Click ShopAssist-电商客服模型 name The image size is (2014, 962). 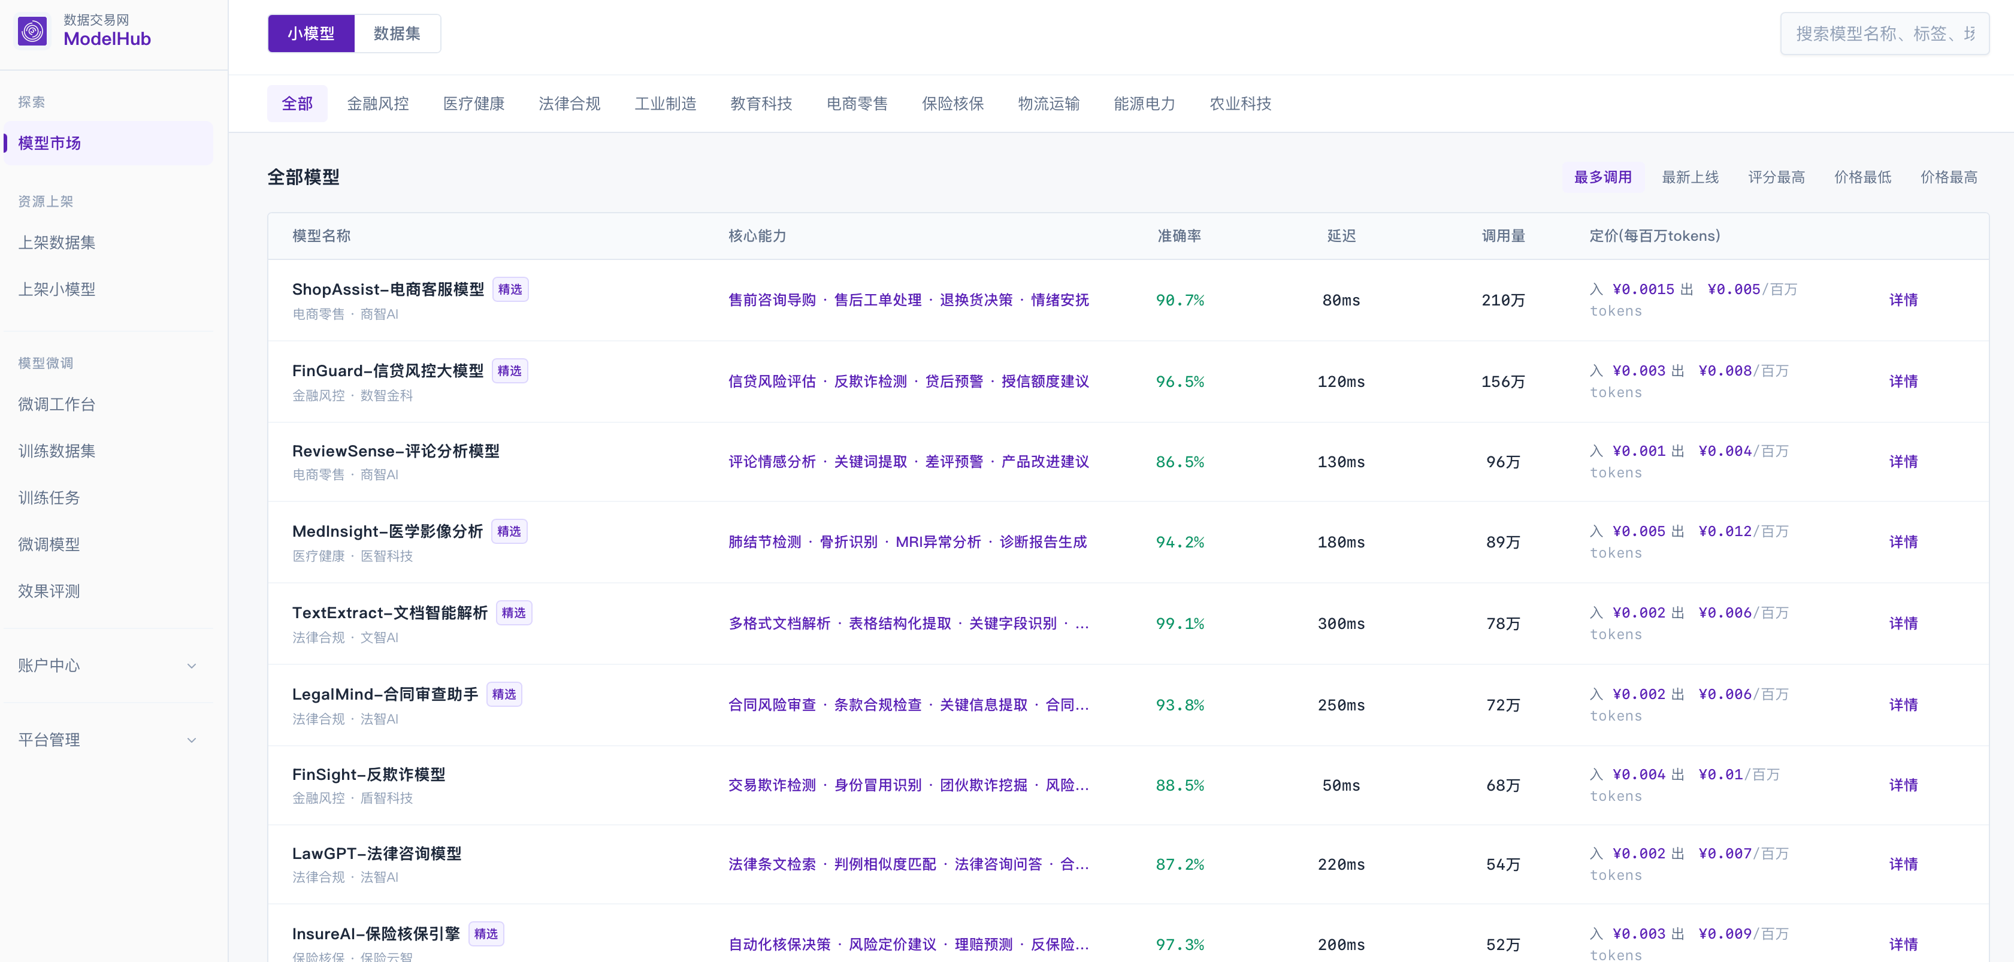point(388,289)
